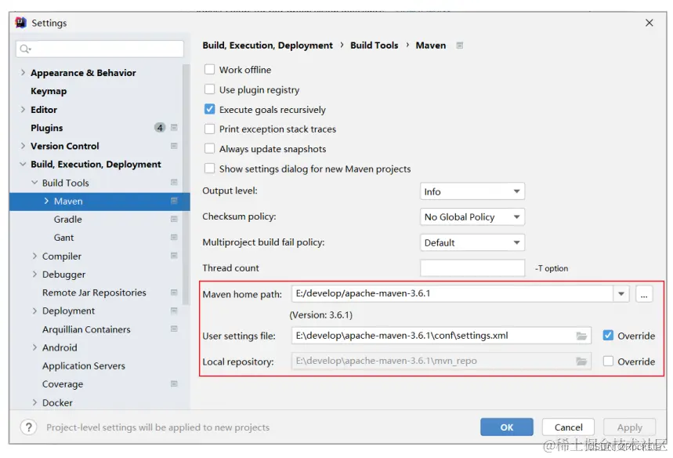The width and height of the screenshot is (673, 458).
Task: Click the project-level icon next to Arquillian Containers
Action: (174, 329)
